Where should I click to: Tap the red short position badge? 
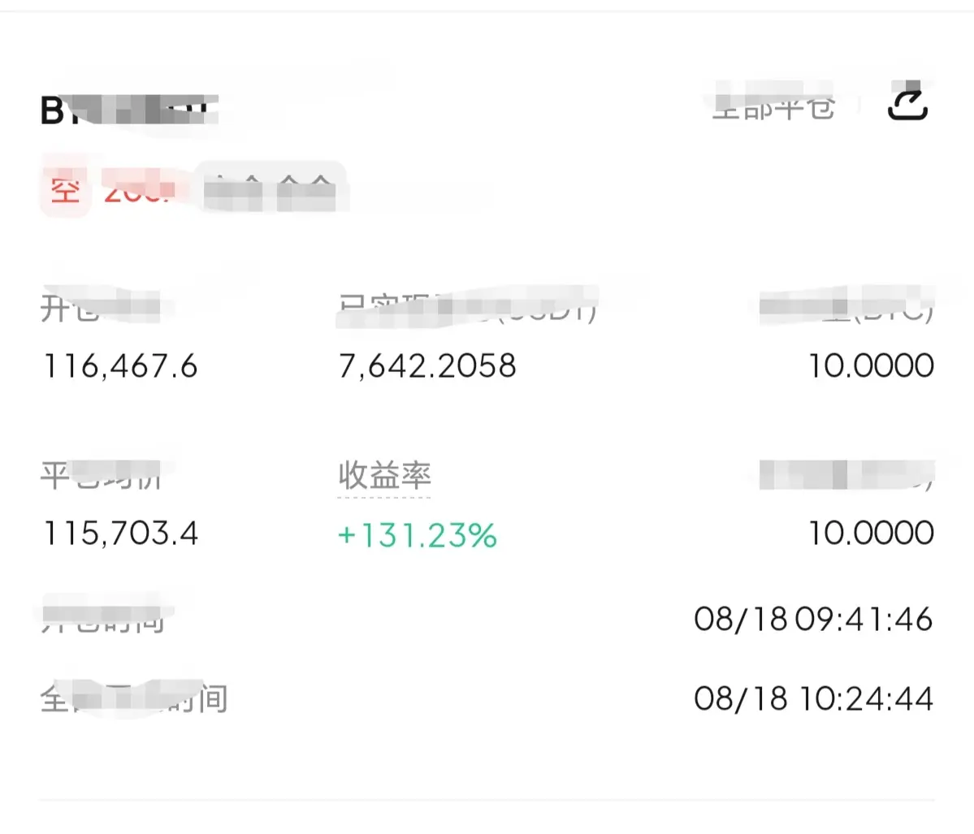(65, 190)
